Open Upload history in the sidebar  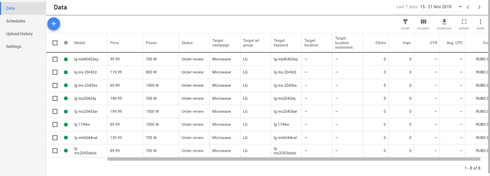coord(23,34)
